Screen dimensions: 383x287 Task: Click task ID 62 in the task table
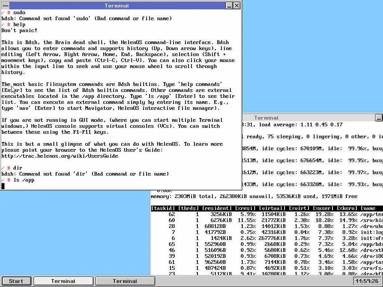pyautogui.click(x=172, y=214)
